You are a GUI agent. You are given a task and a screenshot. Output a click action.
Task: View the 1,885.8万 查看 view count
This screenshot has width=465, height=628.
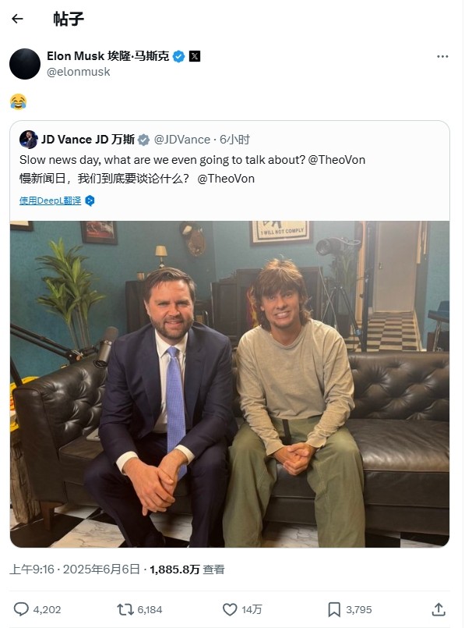pos(187,569)
